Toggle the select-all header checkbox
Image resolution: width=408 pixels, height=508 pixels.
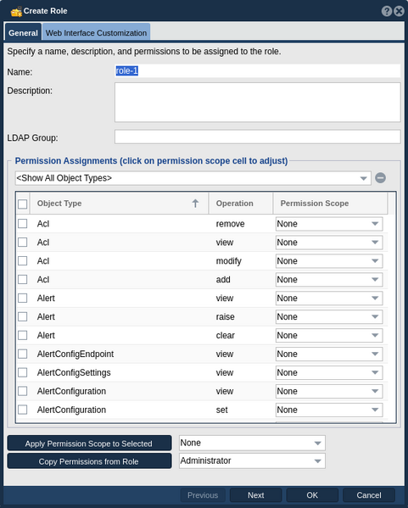tap(22, 204)
